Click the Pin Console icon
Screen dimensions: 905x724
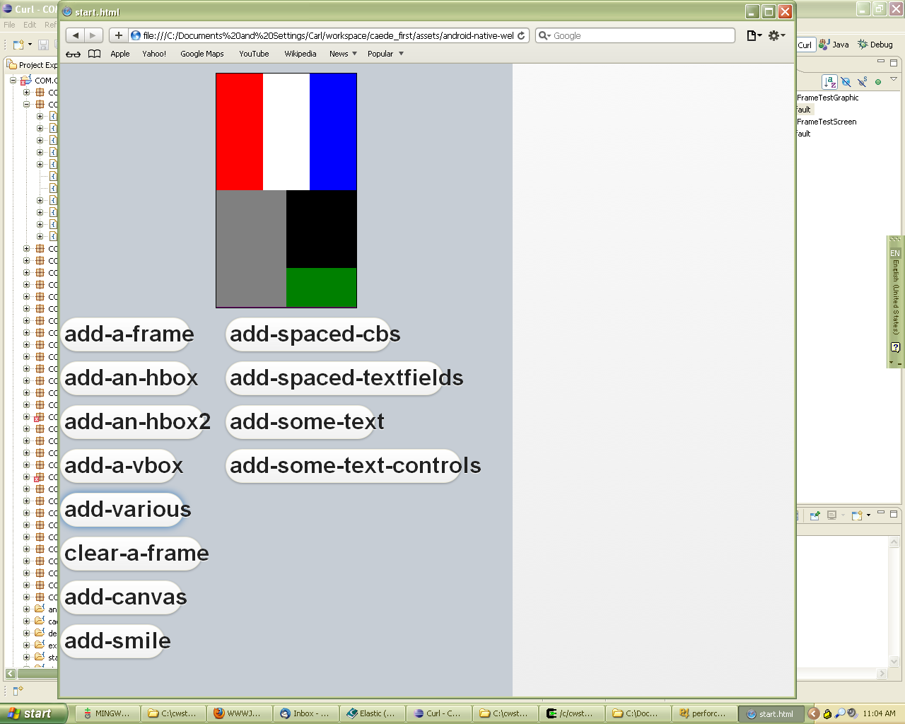[814, 515]
